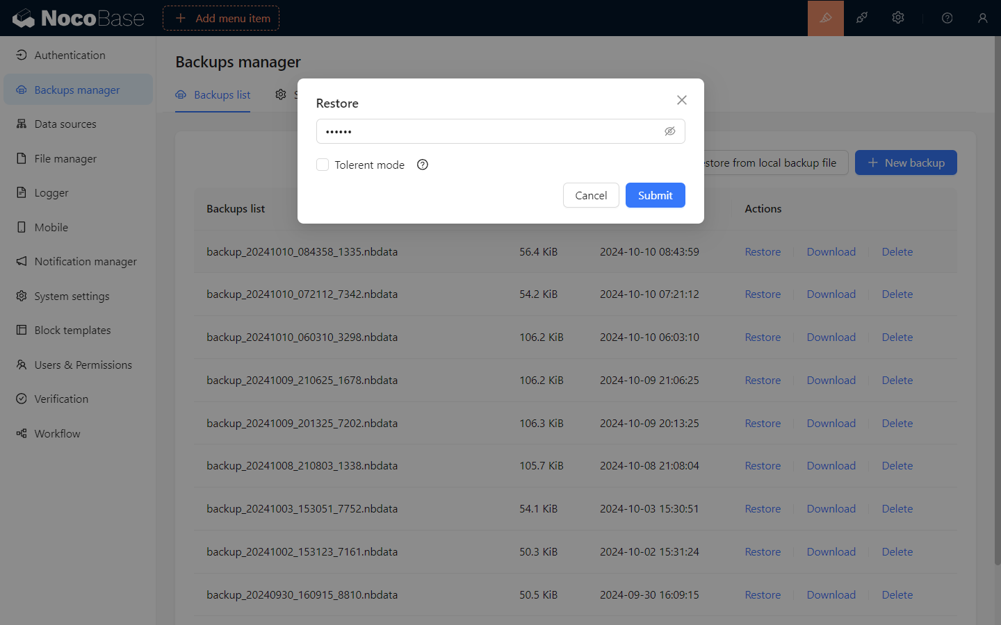Viewport: 1001px width, 625px height.
Task: Close the Restore dialog
Action: pyautogui.click(x=681, y=100)
